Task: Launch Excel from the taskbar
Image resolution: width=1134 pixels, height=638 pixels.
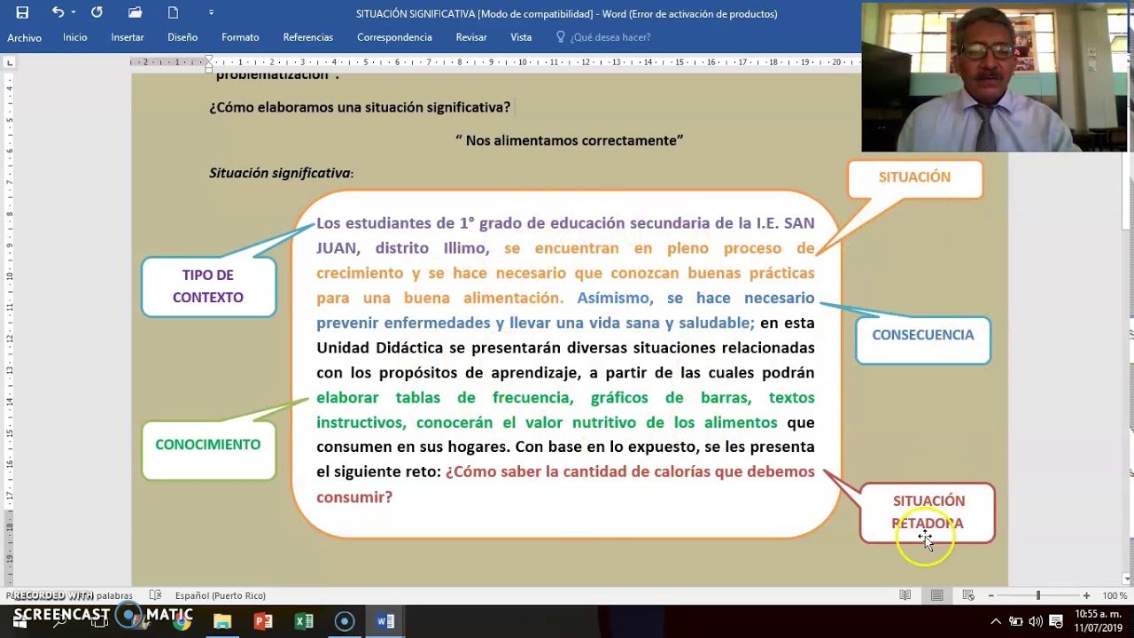Action: tap(305, 620)
